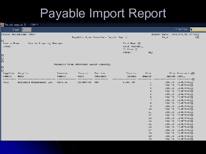206x154 pixels.
Task: Click the report window's title bar icon
Action: tap(2, 25)
